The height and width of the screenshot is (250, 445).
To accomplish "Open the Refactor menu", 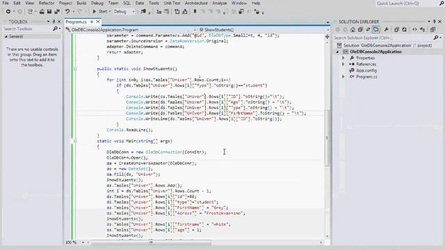I will [x=47, y=3].
